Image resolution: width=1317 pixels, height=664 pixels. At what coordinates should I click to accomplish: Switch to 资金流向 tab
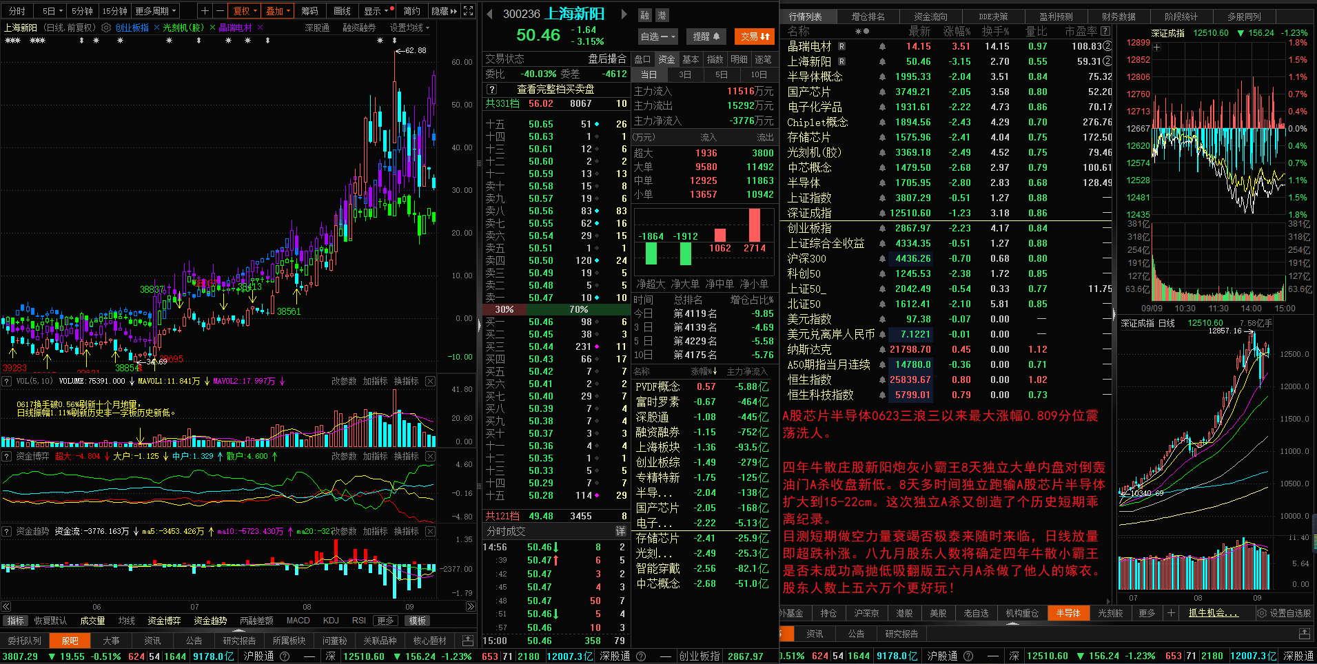pos(930,17)
